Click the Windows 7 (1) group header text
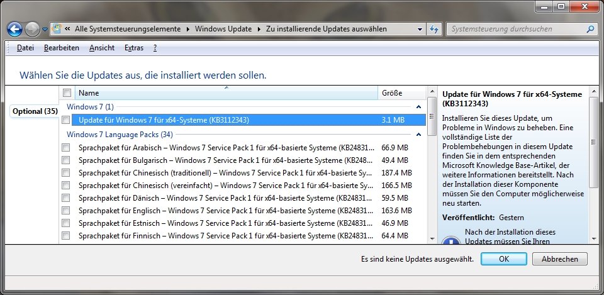This screenshot has width=604, height=295. [90, 107]
